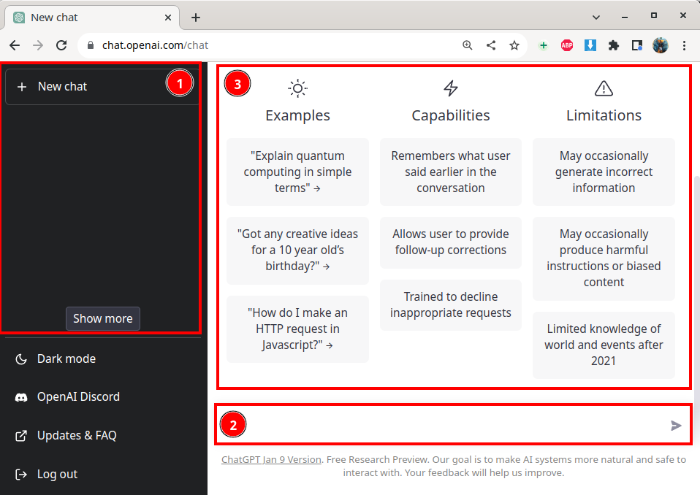The height and width of the screenshot is (495, 700).
Task: Click the "Remembers what user said earlier" card
Action: [450, 172]
